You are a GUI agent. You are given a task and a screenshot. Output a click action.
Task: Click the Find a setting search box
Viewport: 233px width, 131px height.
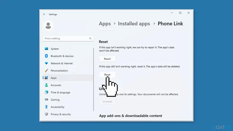point(68,38)
